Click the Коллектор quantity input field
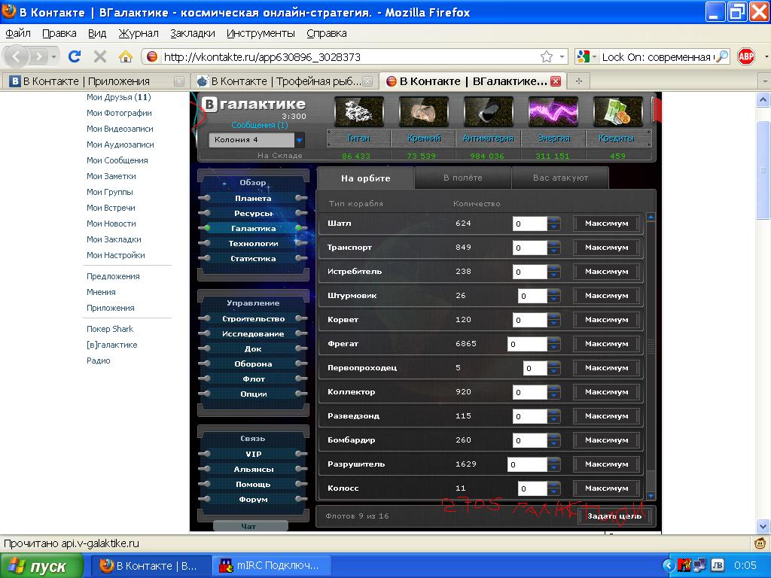Viewport: 771px width, 578px height. [x=529, y=392]
